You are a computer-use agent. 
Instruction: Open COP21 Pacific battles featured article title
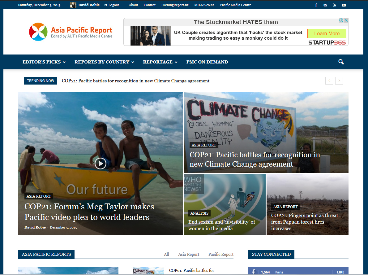click(255, 159)
